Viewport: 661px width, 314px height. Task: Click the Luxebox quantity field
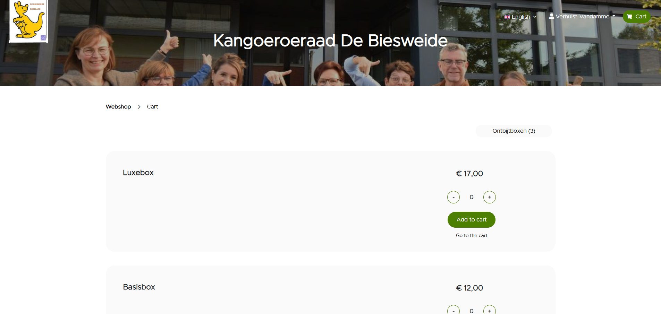[471, 197]
